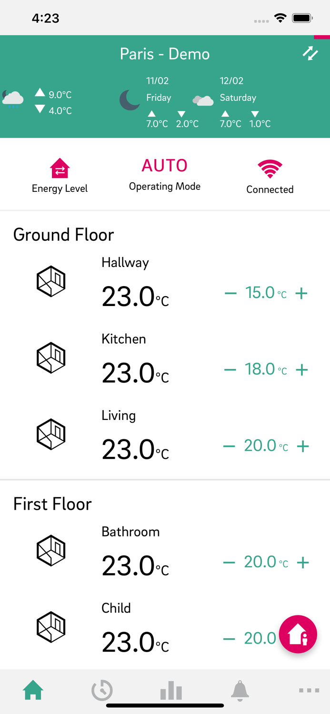
Task: Increase the Living temperature setpoint
Action: tap(303, 446)
